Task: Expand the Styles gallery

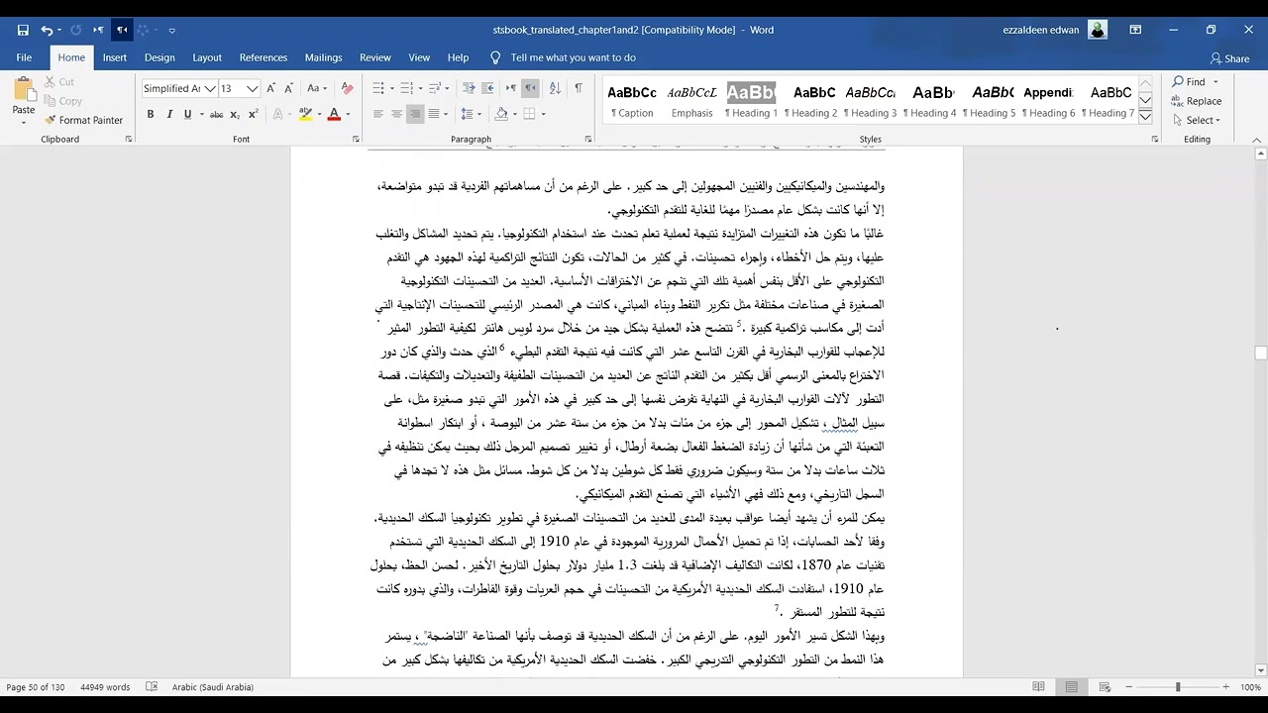Action: pos(1145,116)
